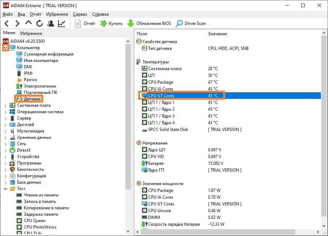The image size is (328, 236).
Task: Open the line graph toolbar icon
Action: coord(62,23)
